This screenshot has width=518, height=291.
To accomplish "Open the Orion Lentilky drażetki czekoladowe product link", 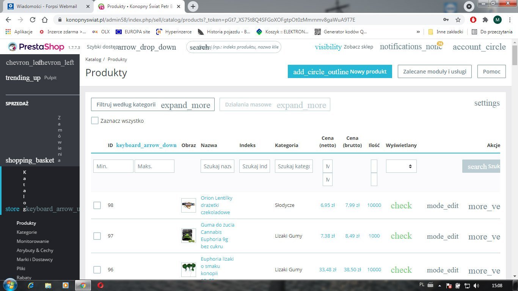I will 217,205.
